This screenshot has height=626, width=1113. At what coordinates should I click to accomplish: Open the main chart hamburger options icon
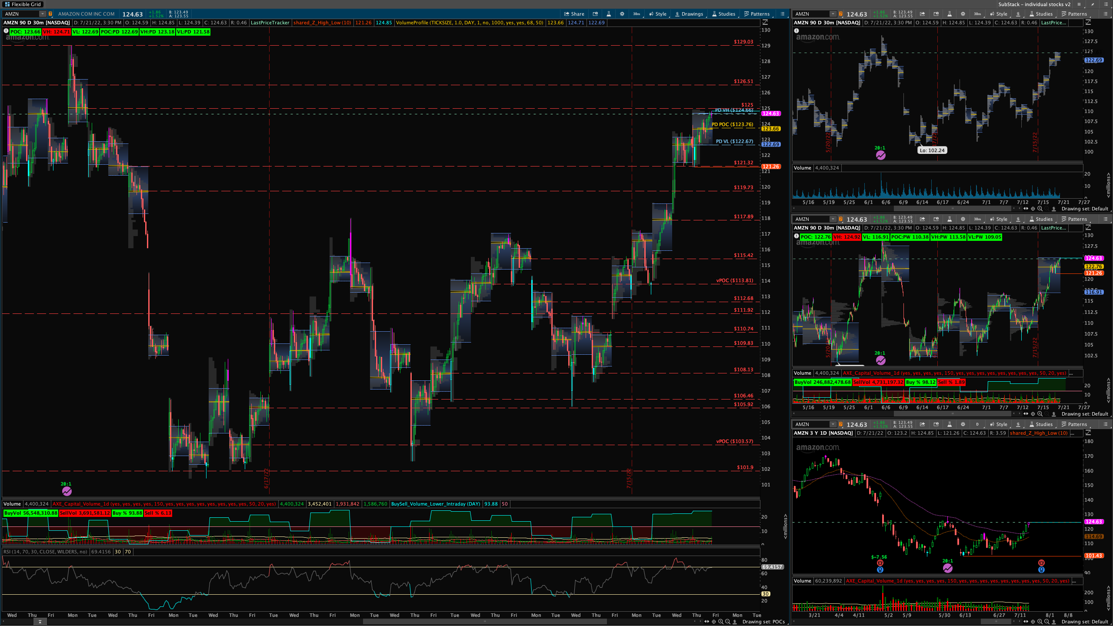point(783,14)
